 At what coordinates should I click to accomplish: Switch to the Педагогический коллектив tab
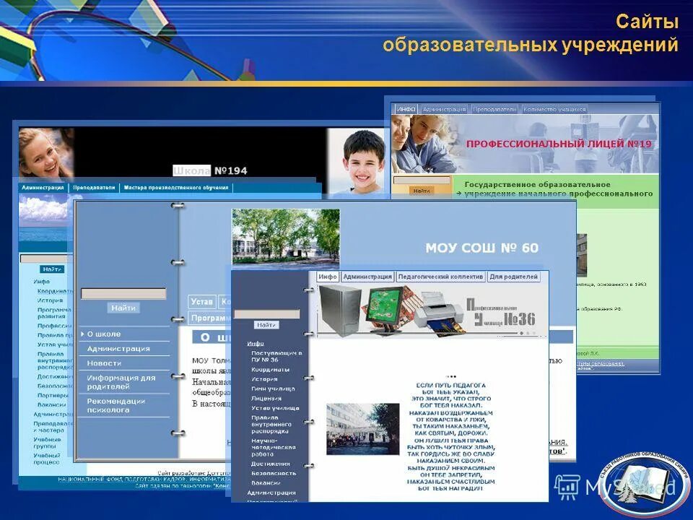pyautogui.click(x=440, y=275)
